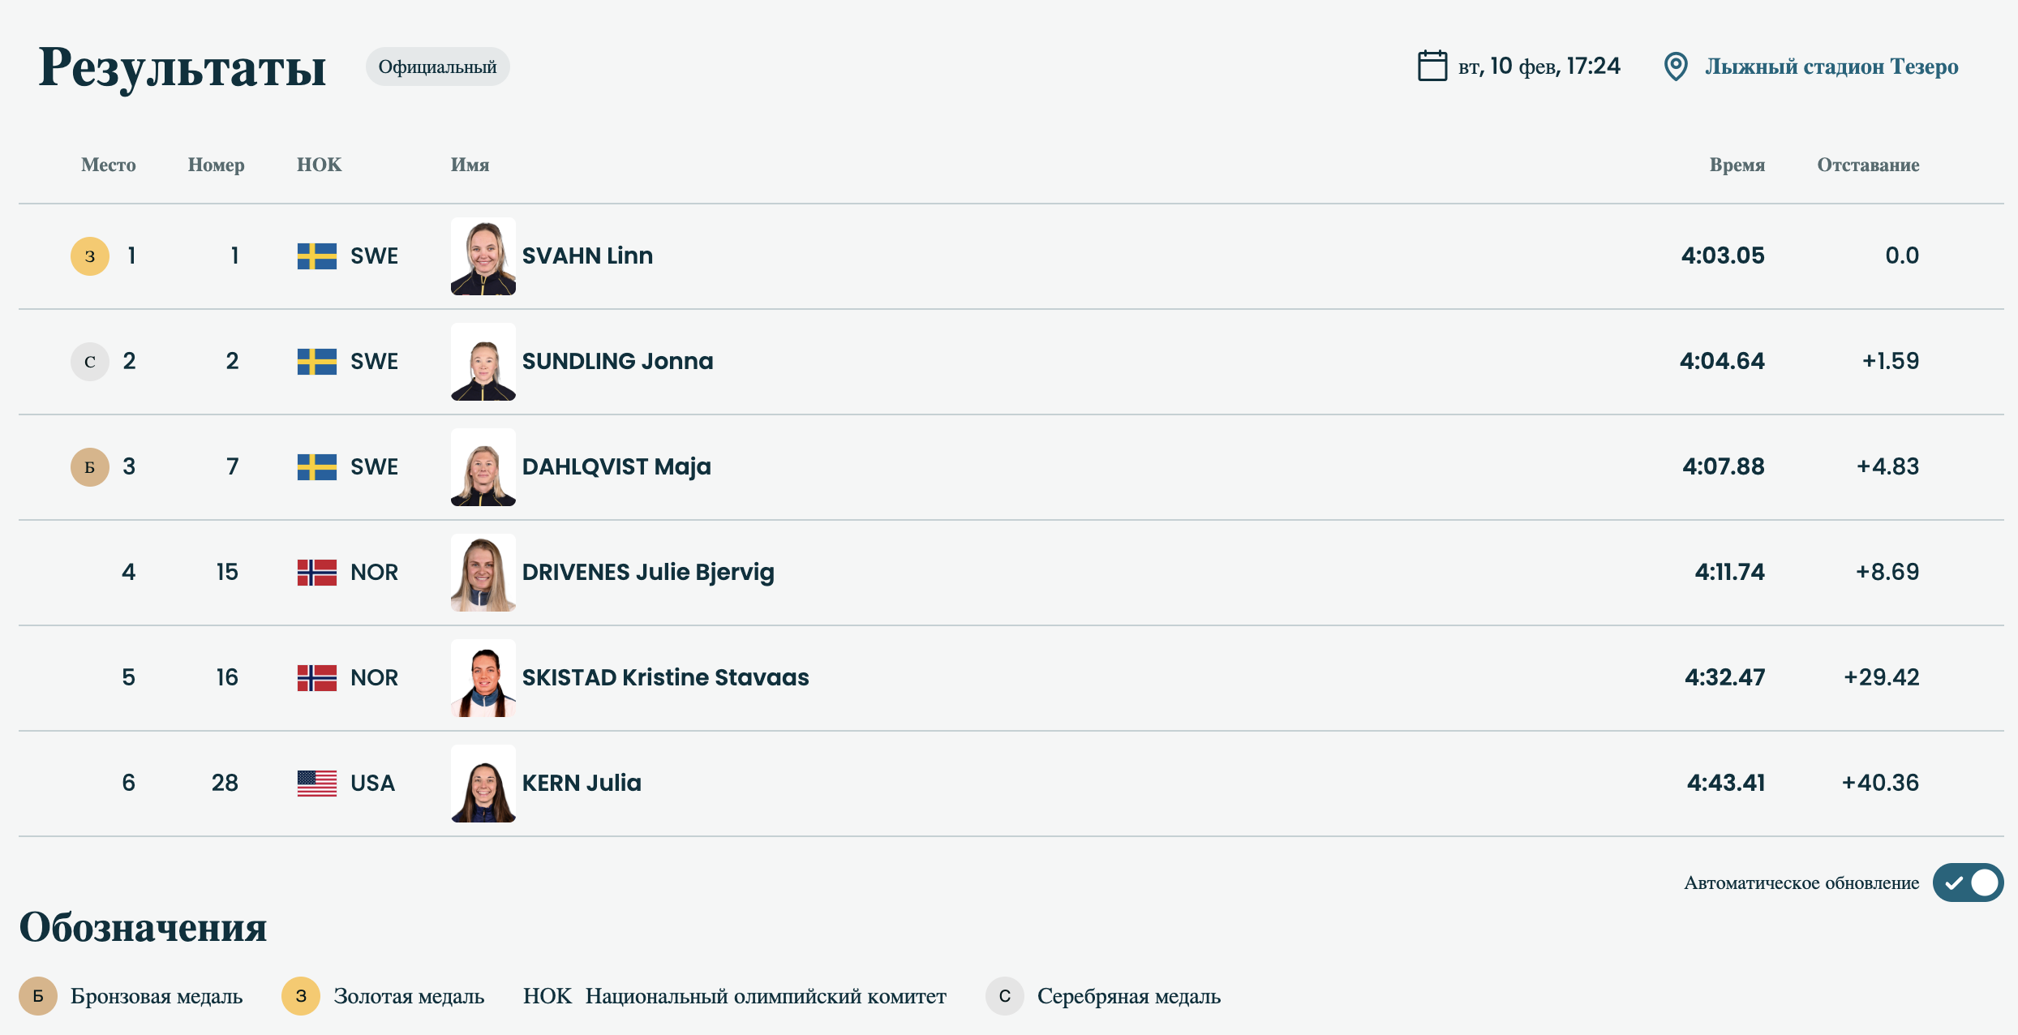2018x1035 pixels.
Task: Click the 'Официальный' status badge
Action: (x=437, y=67)
